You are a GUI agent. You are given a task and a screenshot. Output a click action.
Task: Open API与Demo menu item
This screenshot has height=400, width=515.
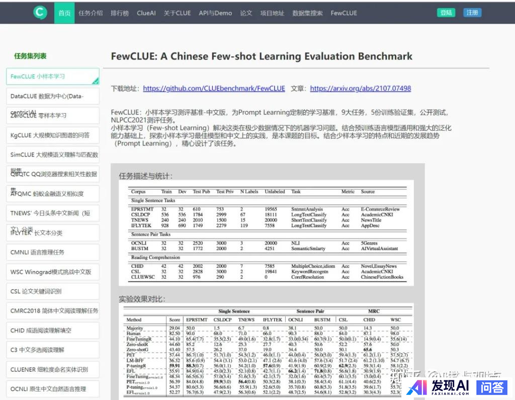(215, 13)
